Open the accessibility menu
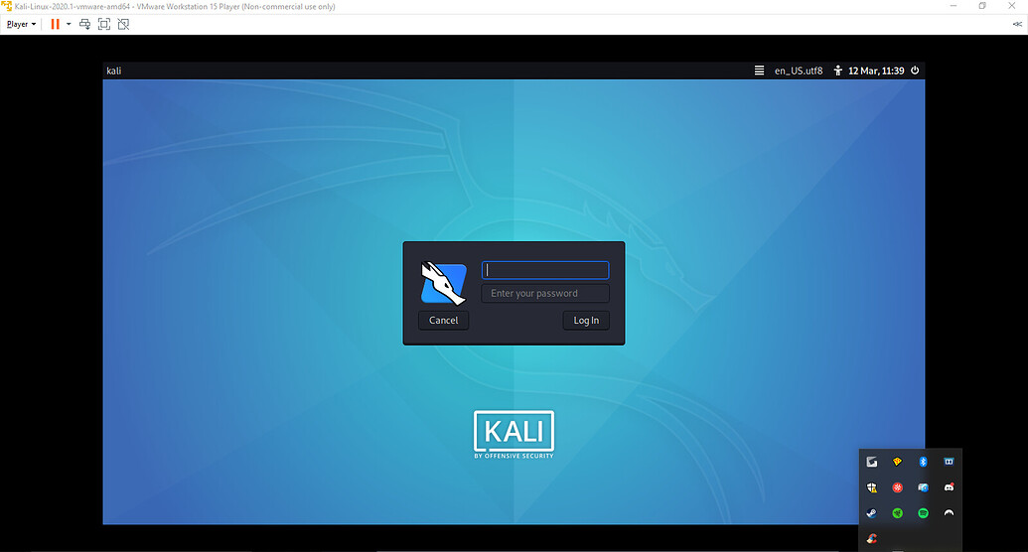This screenshot has height=552, width=1028. click(838, 70)
